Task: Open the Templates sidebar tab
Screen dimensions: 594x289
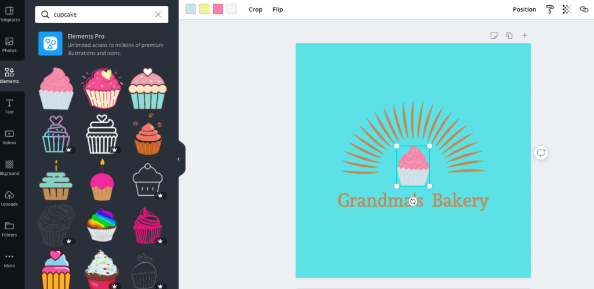Action: click(x=9, y=14)
